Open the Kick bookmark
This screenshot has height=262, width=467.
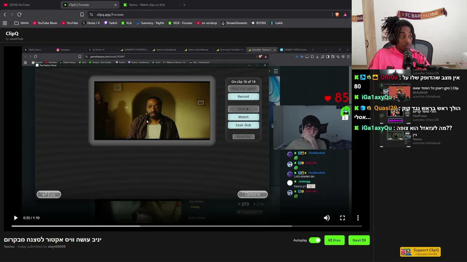pyautogui.click(x=127, y=23)
